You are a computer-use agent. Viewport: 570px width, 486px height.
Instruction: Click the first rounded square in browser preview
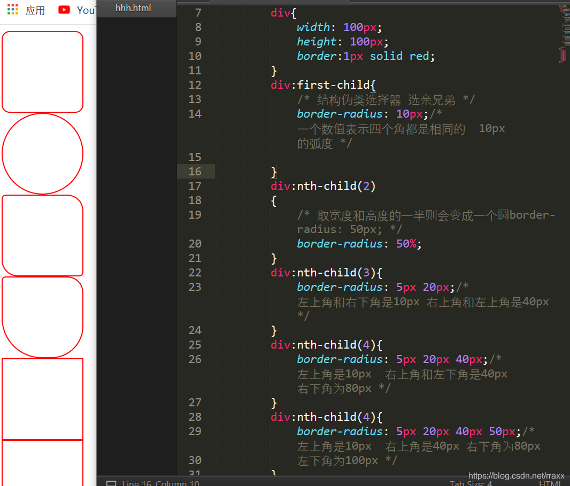tap(43, 72)
